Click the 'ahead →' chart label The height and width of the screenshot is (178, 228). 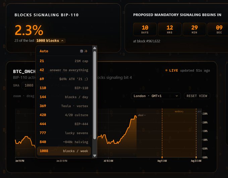[x=141, y=115]
